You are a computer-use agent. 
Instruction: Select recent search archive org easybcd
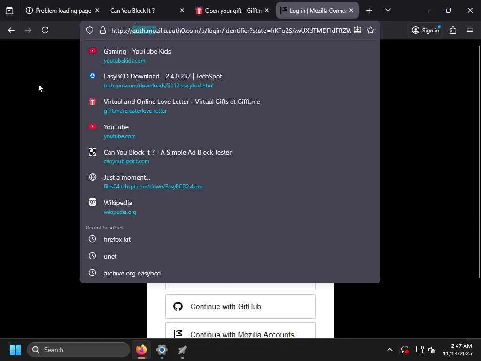pyautogui.click(x=230, y=273)
